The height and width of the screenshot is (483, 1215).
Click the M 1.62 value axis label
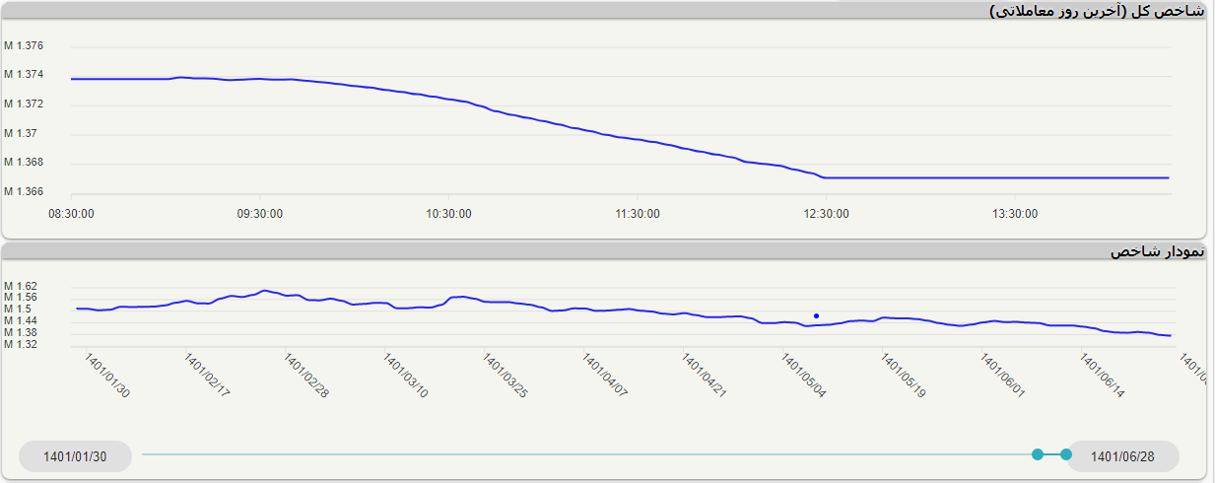tap(21, 286)
